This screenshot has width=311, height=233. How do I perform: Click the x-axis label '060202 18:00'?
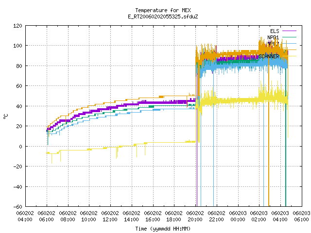coord(174,216)
